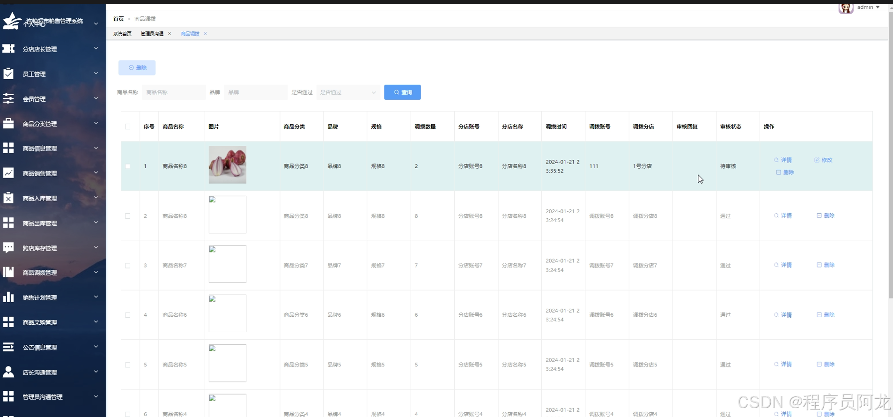Click the 商品信息管理 grid icon
893x417 pixels.
[8, 148]
